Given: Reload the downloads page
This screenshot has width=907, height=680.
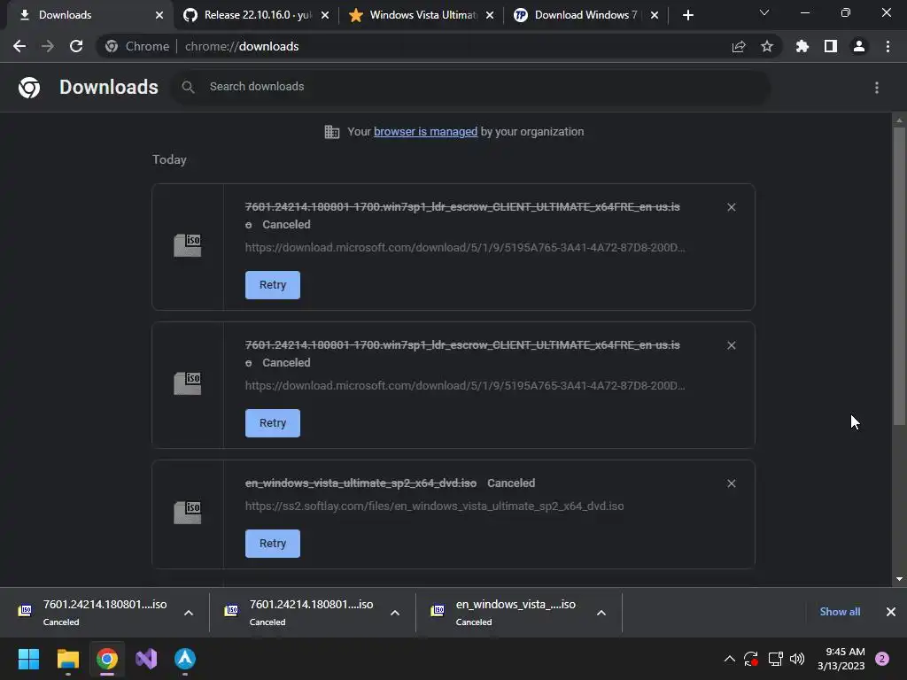Looking at the screenshot, I should [76, 46].
